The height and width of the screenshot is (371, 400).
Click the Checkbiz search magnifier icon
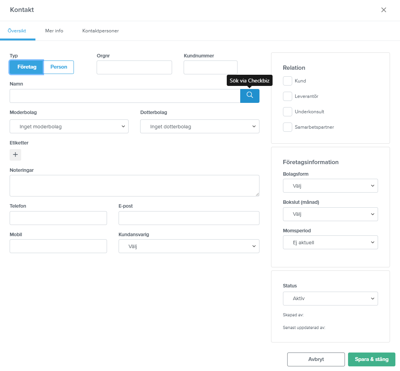[x=249, y=96]
